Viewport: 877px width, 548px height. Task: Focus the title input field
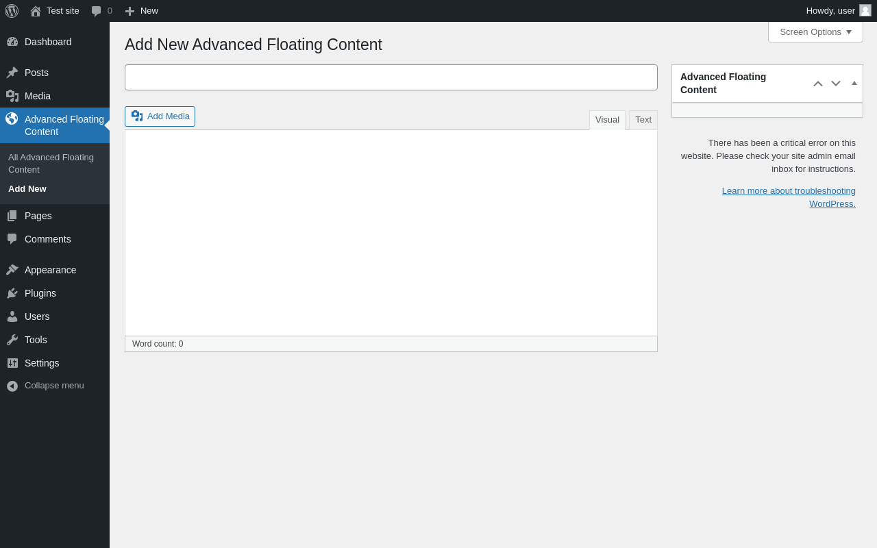391,77
